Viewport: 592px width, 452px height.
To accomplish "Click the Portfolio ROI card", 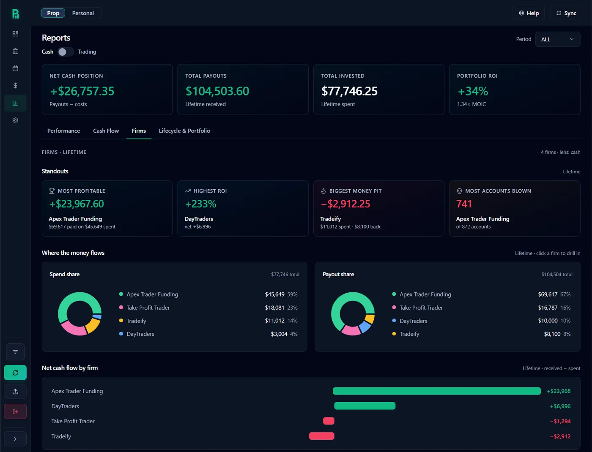I will pyautogui.click(x=515, y=90).
